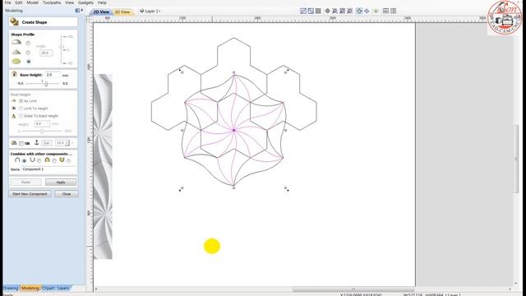Select the round shape profile icon
Screen dimensions: 526x296
[x=16, y=42]
